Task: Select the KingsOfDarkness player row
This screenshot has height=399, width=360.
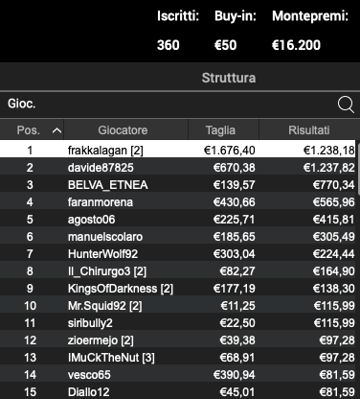Action: (x=178, y=288)
